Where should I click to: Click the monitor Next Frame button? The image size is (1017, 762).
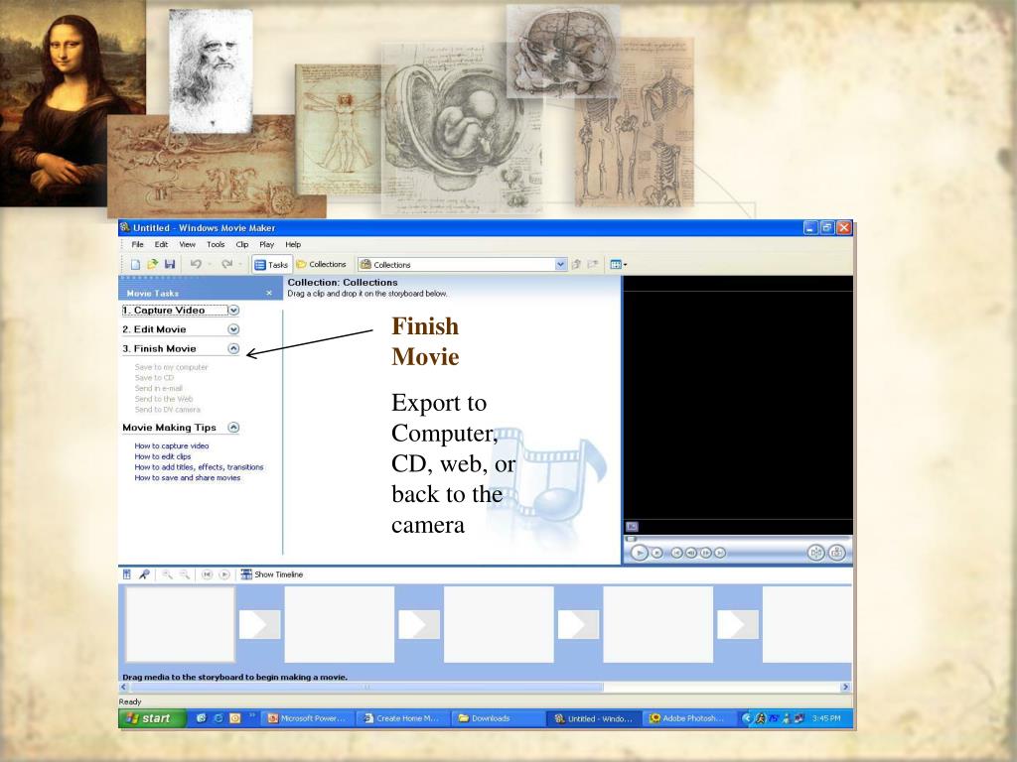pyautogui.click(x=705, y=553)
